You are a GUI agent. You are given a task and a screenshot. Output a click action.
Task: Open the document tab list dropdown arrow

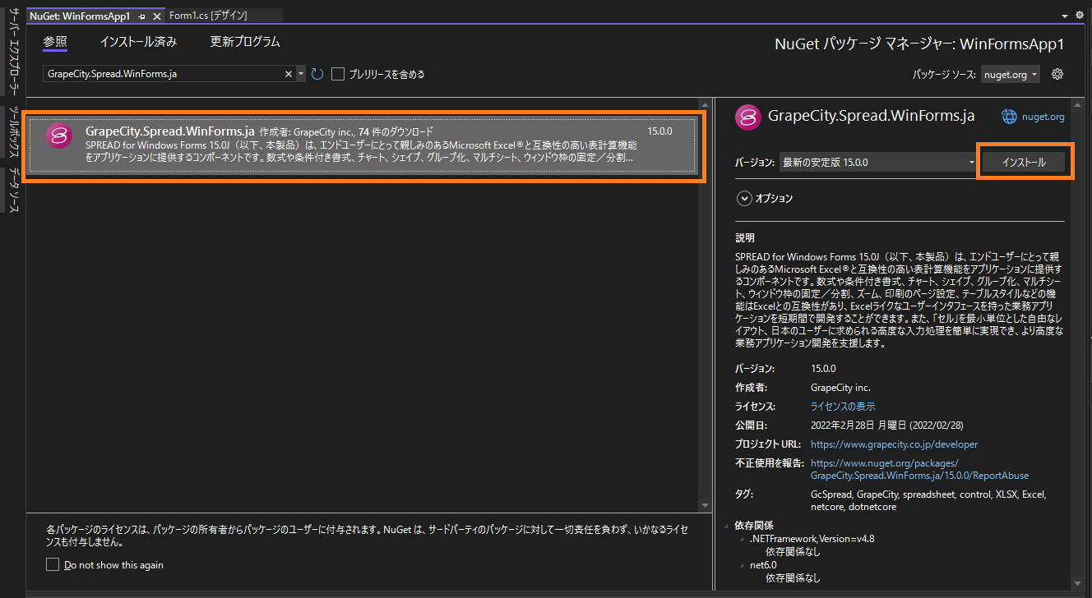(x=1067, y=16)
